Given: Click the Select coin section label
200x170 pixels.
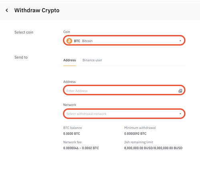Looking at the screenshot, I should pos(24,32).
